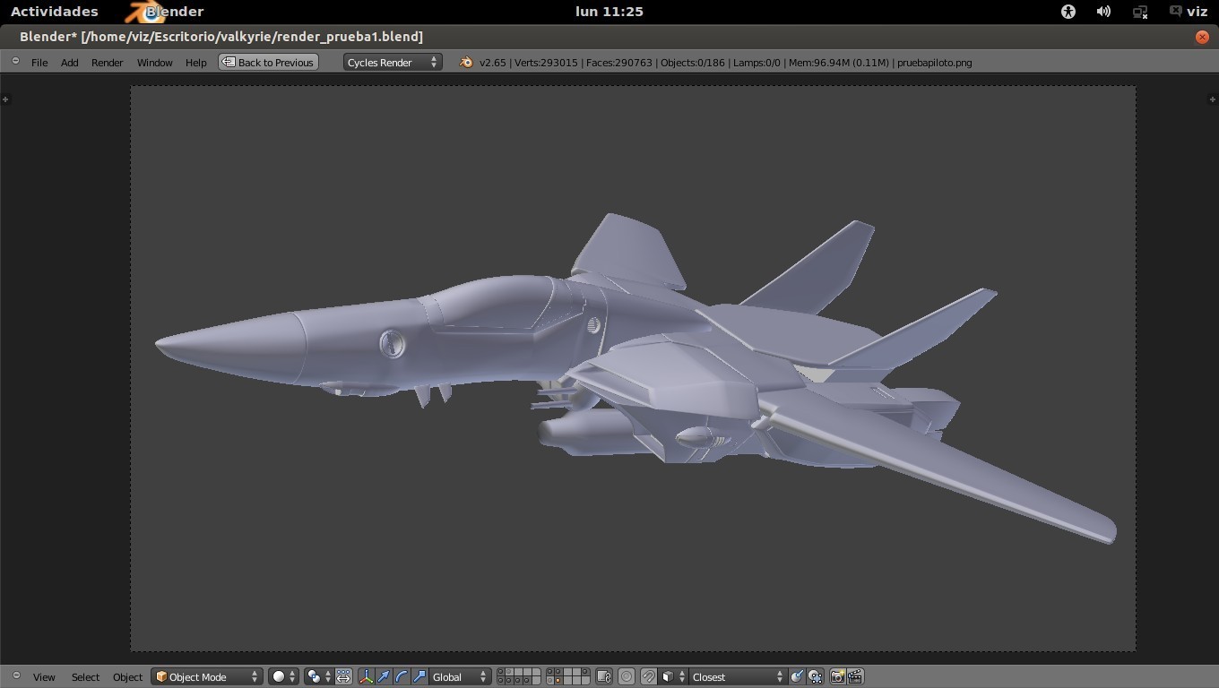Open the Object Mode selector dropdown
Image resolution: width=1219 pixels, height=688 pixels.
pos(208,677)
